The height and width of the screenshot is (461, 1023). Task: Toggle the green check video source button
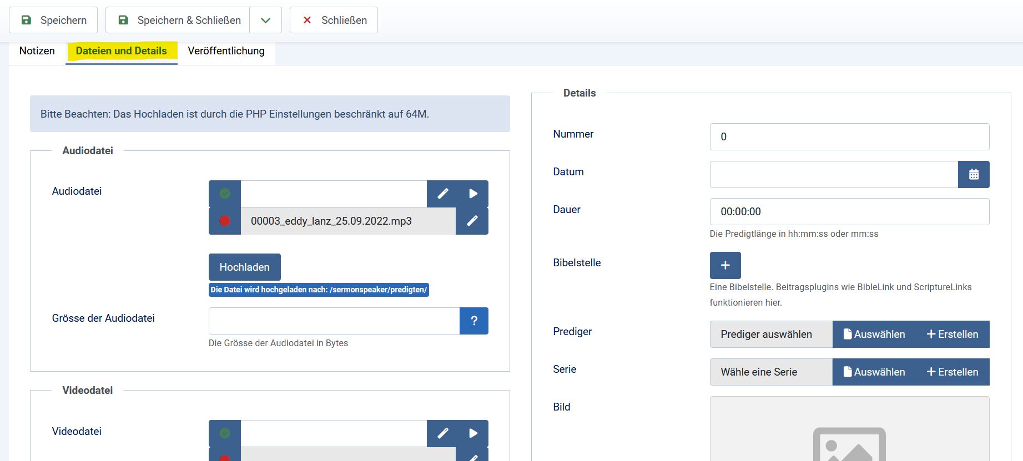coord(225,433)
